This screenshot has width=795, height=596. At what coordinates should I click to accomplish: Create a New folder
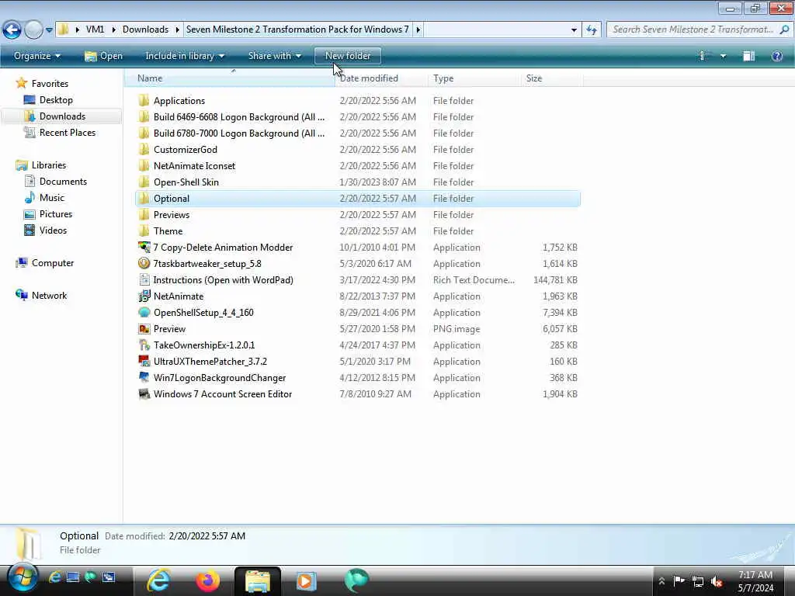(348, 56)
